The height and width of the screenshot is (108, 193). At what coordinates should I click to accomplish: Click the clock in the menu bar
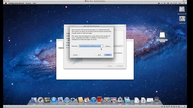tap(174, 3)
